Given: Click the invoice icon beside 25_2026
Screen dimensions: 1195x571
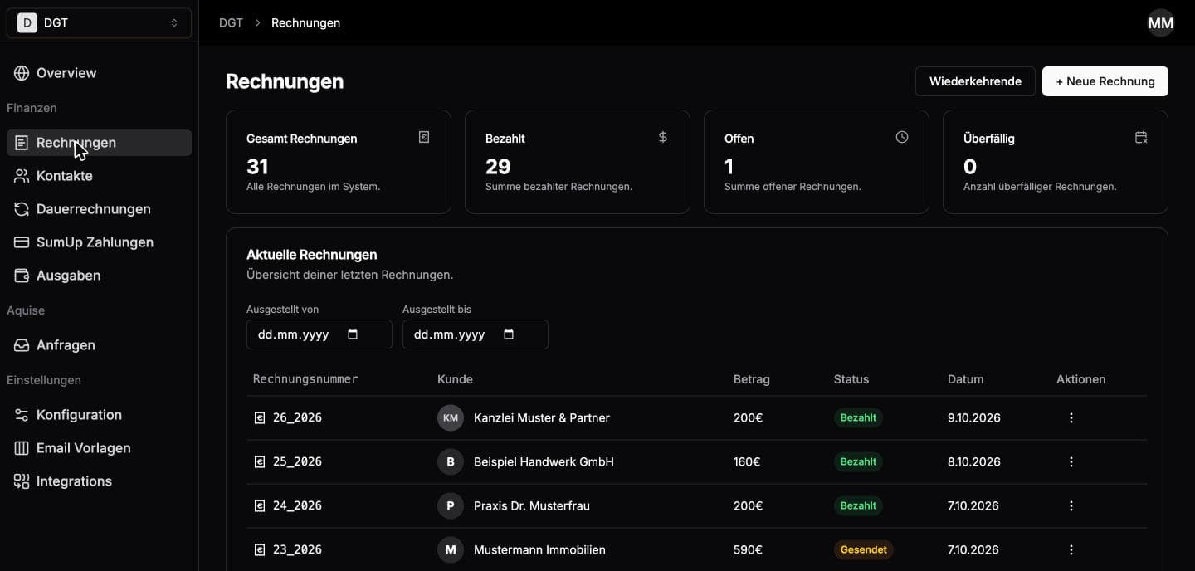Looking at the screenshot, I should click(260, 461).
